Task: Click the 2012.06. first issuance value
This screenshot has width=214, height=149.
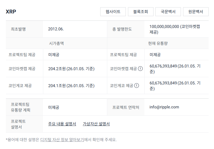Action: 56,29
